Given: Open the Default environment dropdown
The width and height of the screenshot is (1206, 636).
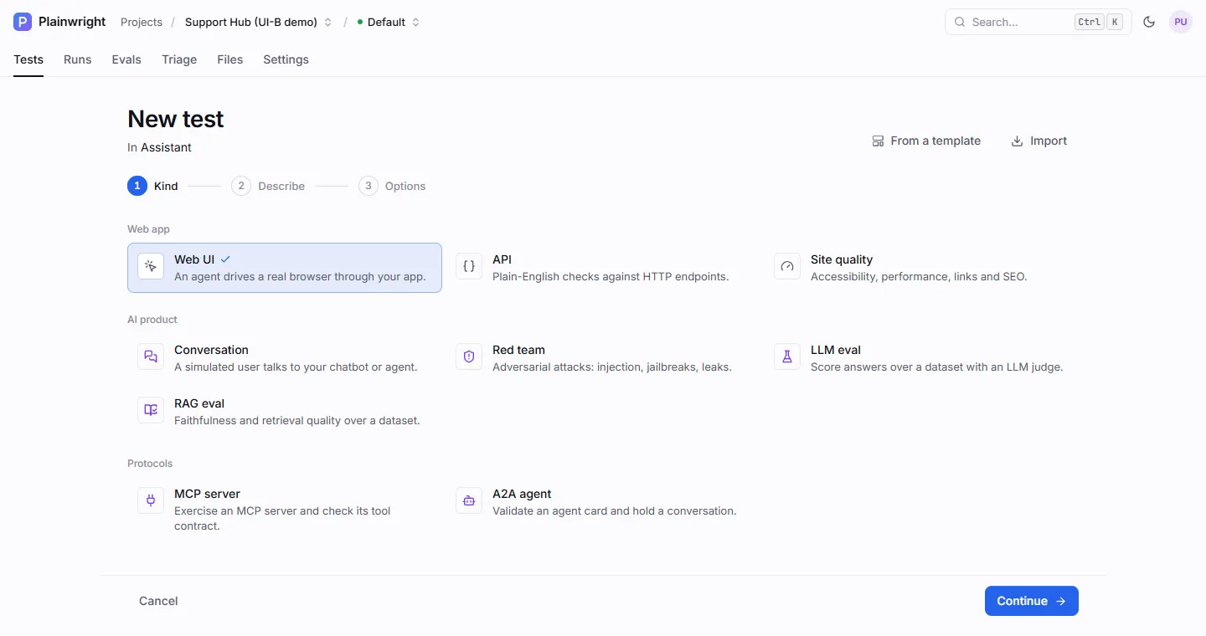Looking at the screenshot, I should [389, 22].
